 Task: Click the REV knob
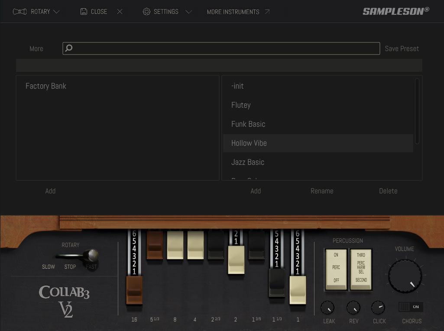tap(353, 308)
